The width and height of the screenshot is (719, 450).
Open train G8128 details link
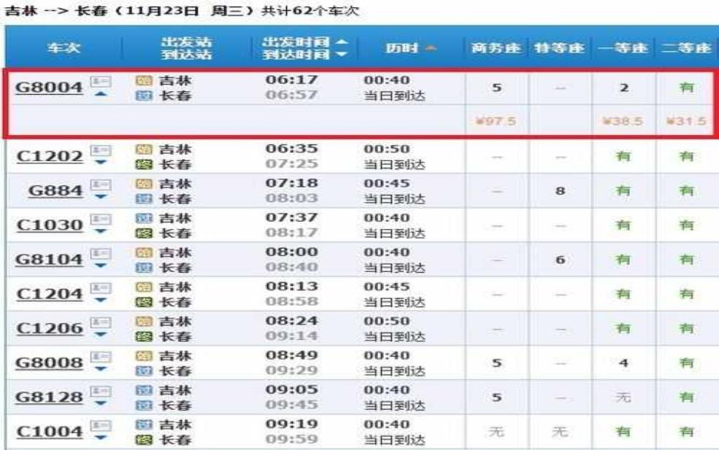(x=49, y=397)
